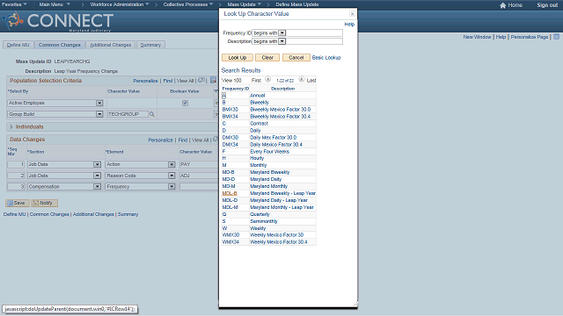Open the Reason Code element dropdown
Image resolution: width=563 pixels, height=316 pixels.
[x=172, y=176]
